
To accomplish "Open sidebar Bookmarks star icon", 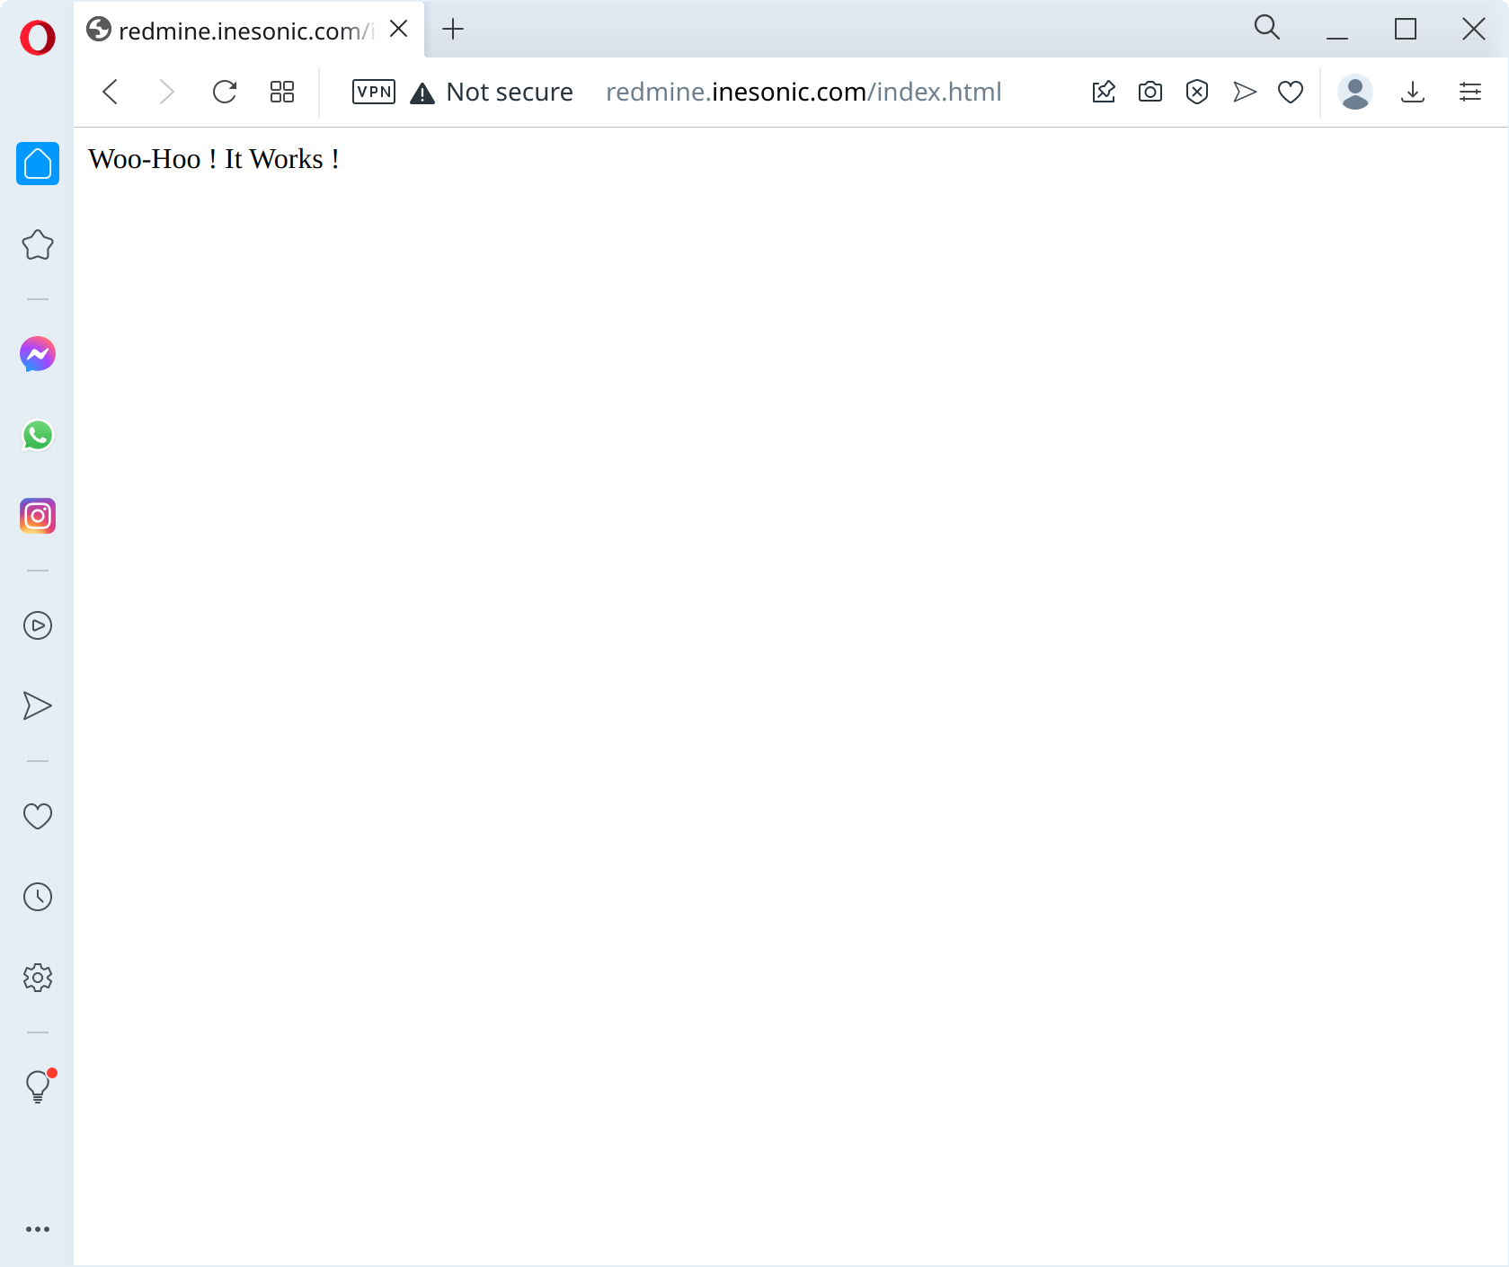I will point(38,244).
